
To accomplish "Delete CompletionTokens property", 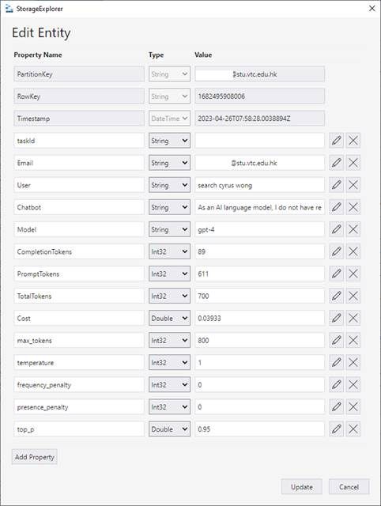I will point(353,251).
